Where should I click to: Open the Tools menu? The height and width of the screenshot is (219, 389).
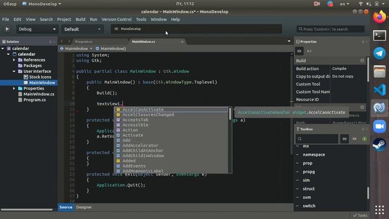pyautogui.click(x=141, y=19)
